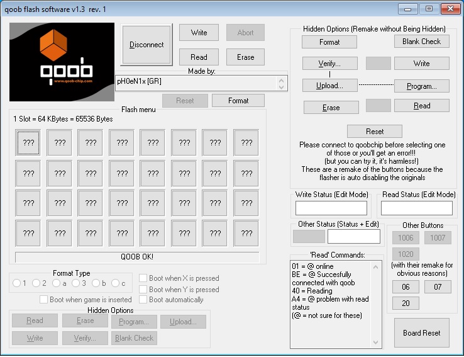Click the disabled Abort button
Screen dimensions: 464x357
coord(245,33)
